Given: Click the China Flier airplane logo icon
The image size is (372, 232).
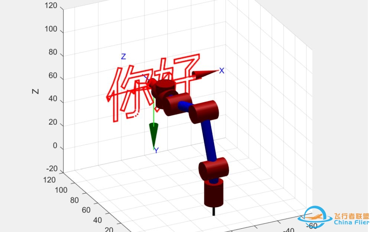Looking at the screenshot, I should [x=317, y=217].
